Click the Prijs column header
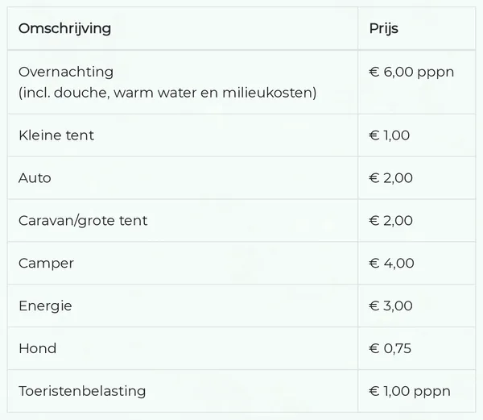Image resolution: width=483 pixels, height=420 pixels. [x=383, y=29]
